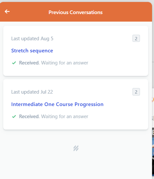Click Waiting for an answer on first card

(65, 63)
